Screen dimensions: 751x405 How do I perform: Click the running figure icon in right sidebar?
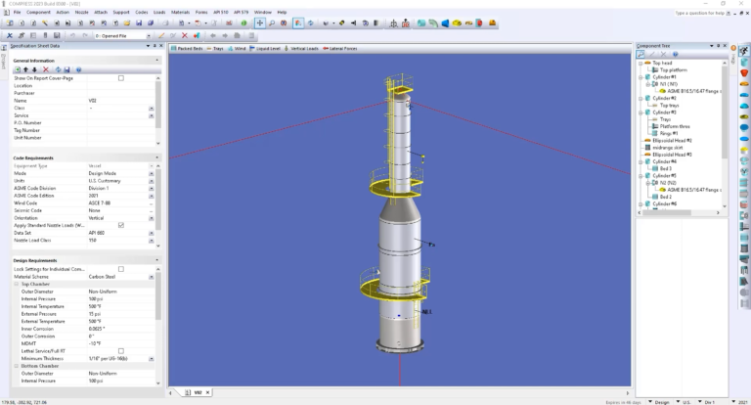pyautogui.click(x=744, y=51)
